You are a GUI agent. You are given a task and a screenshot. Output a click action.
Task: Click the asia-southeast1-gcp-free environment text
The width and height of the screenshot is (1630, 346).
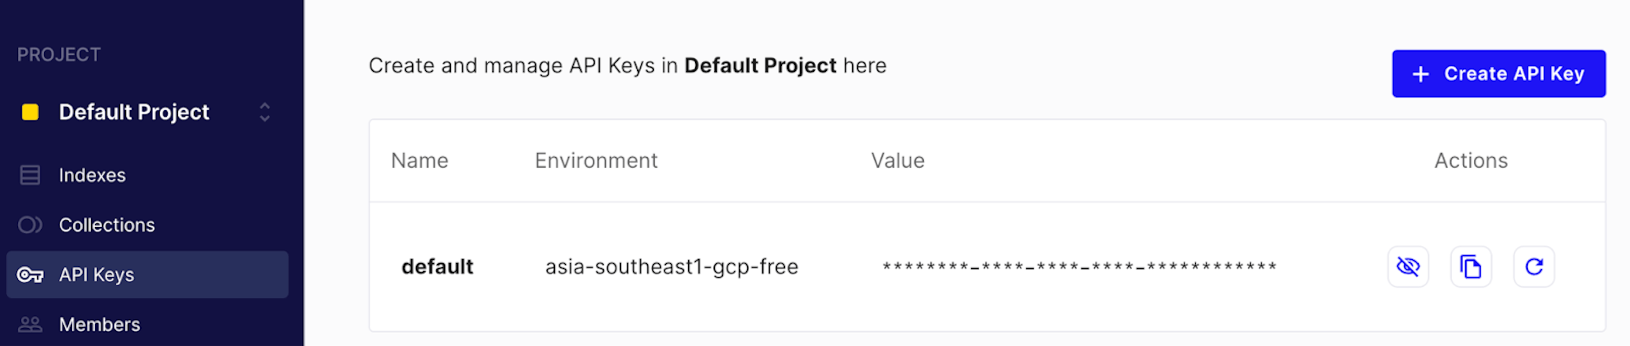tap(672, 267)
